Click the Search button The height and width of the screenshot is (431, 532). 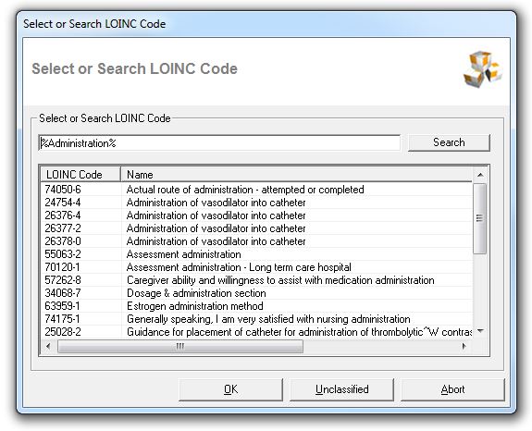[449, 142]
